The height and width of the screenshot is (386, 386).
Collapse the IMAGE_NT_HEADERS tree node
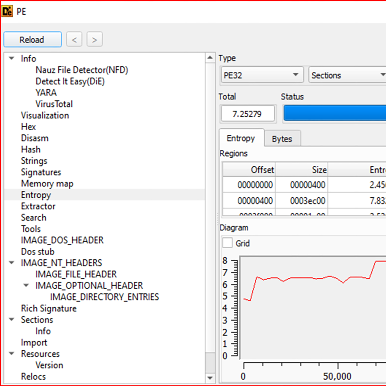coord(11,263)
